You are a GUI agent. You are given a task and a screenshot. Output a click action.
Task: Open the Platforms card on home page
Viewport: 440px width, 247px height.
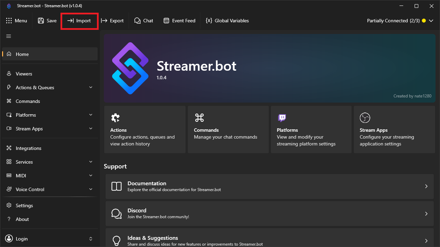coord(311,129)
